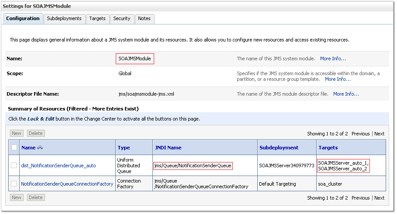Click More Info link for Scope
The height and width of the screenshot is (214, 397).
tap(338, 79)
